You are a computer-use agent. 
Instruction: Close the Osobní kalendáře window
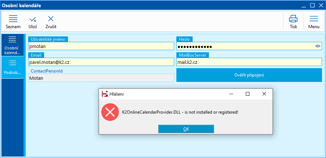(321, 5)
